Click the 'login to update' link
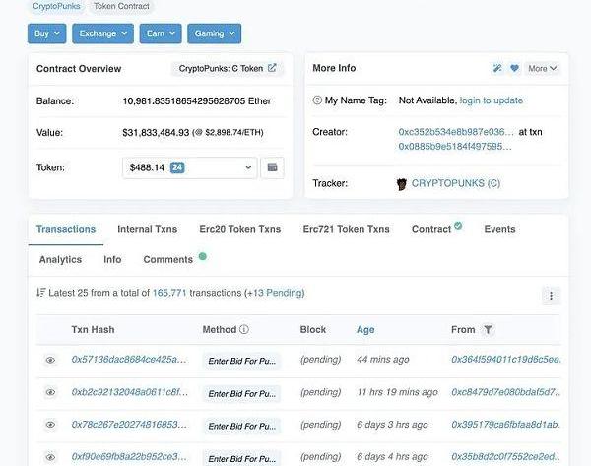 [x=491, y=100]
